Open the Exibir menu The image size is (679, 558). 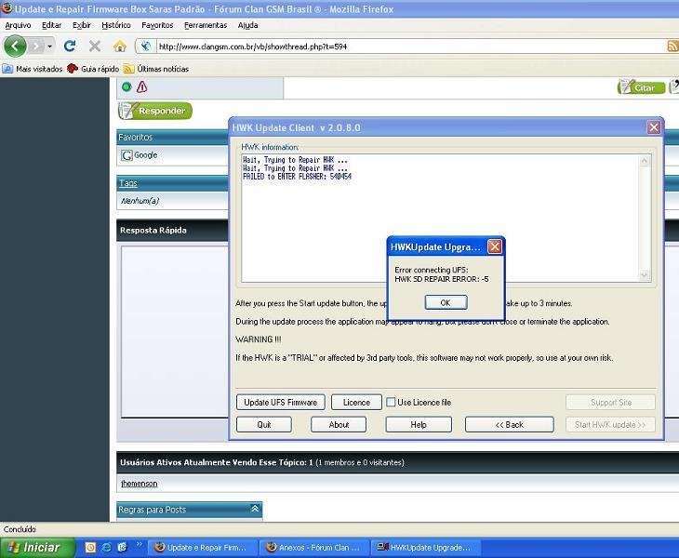click(x=82, y=25)
